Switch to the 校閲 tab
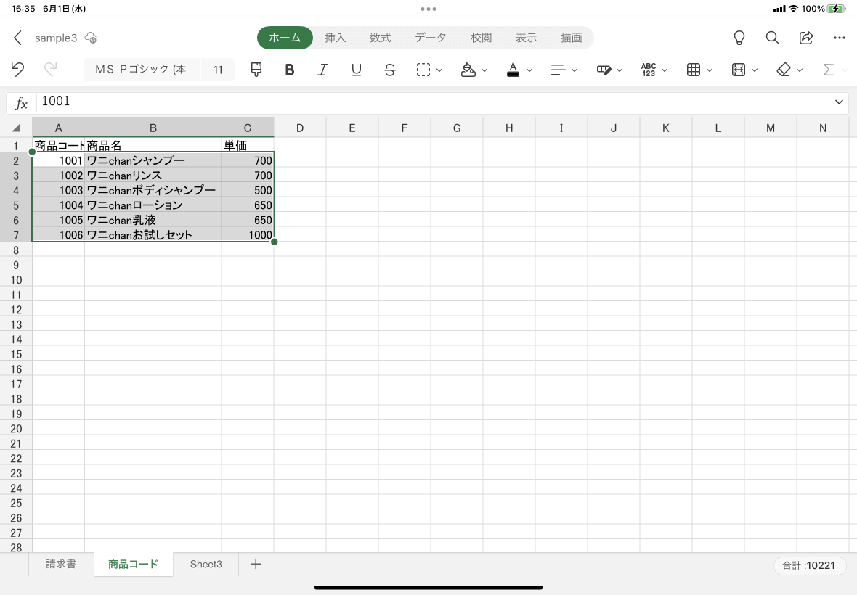Viewport: 857px width, 595px height. (481, 38)
